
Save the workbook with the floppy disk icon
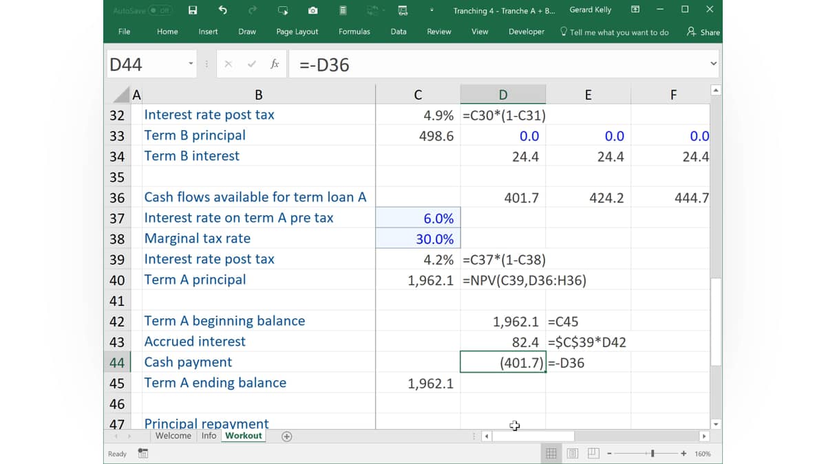pyautogui.click(x=193, y=10)
